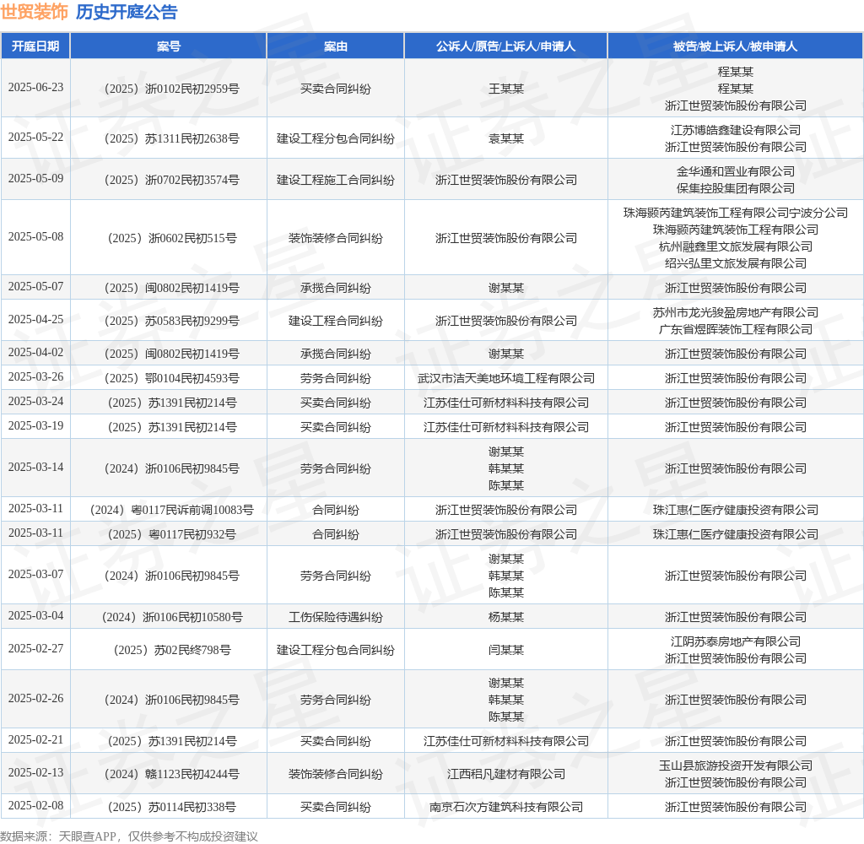Click defendant 江苏博皓鑫建设有限公司
Image resolution: width=864 pixels, height=844 pixels.
pos(735,130)
